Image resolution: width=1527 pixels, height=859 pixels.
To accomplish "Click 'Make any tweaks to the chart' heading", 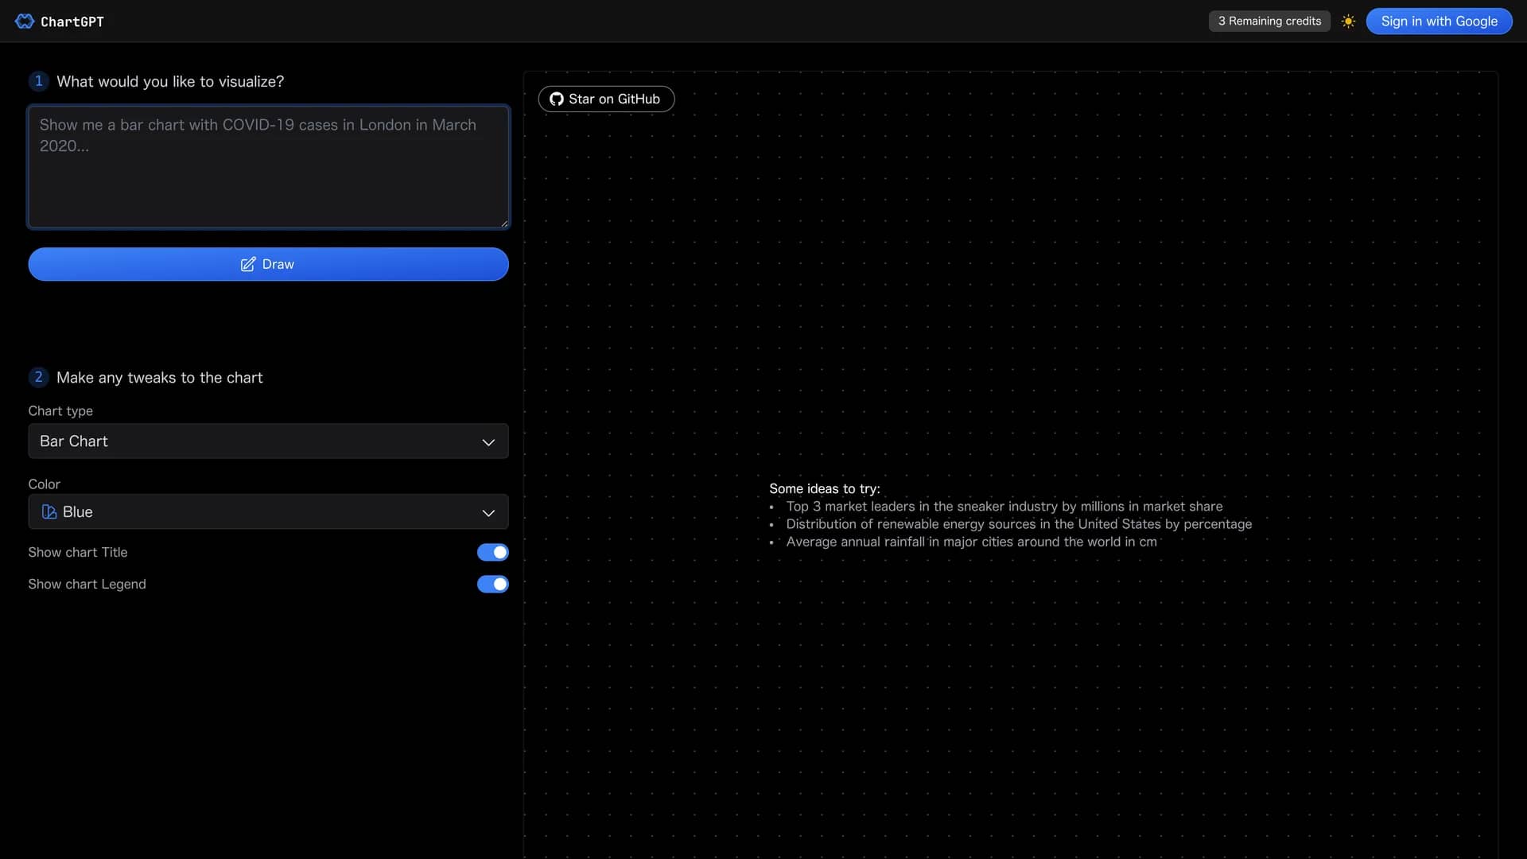I will tap(159, 378).
